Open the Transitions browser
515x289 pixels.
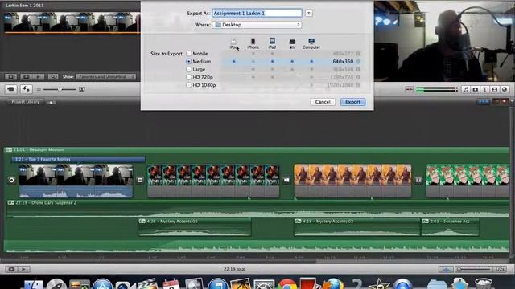click(x=495, y=89)
